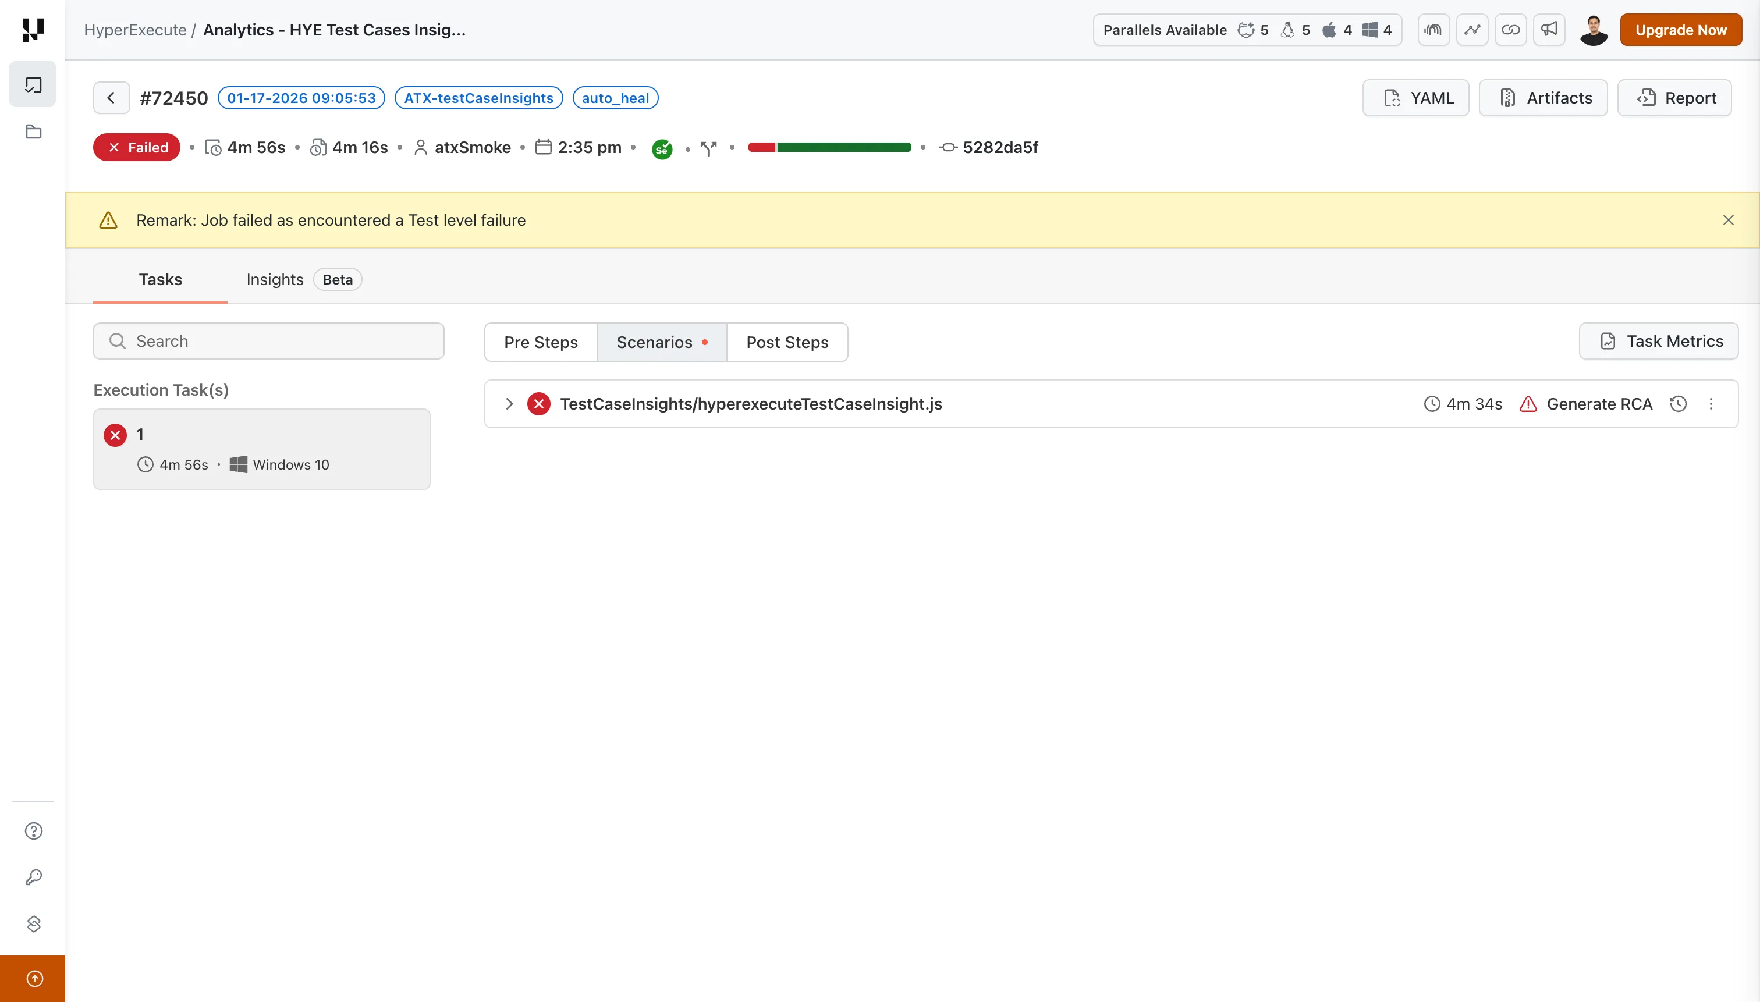Open the Artifacts button

tap(1543, 98)
